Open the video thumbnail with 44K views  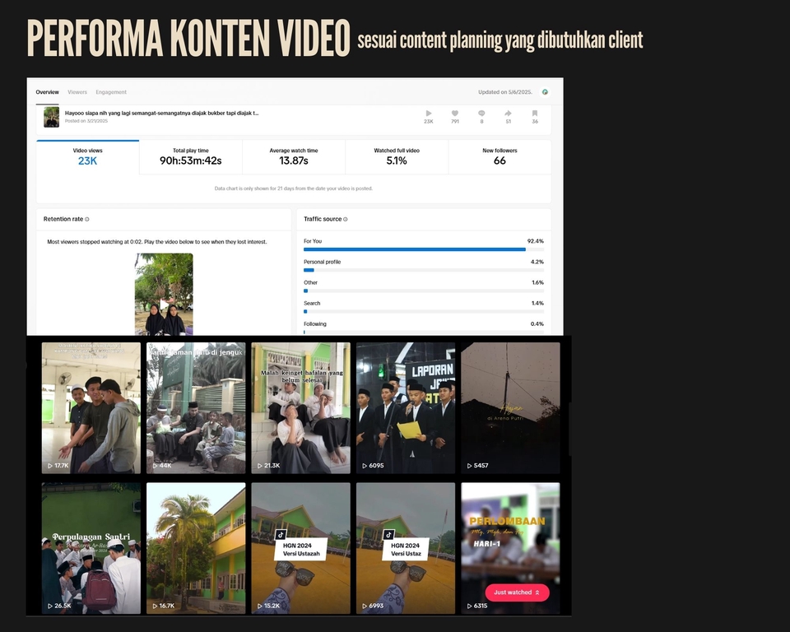[195, 408]
